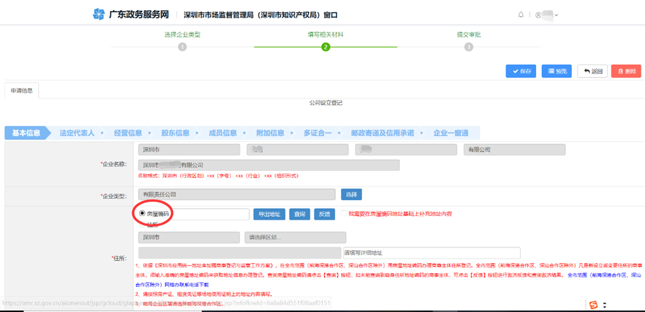645x312 pixels.
Task: Click step 2 circle 填写相关材料
Action: (326, 46)
